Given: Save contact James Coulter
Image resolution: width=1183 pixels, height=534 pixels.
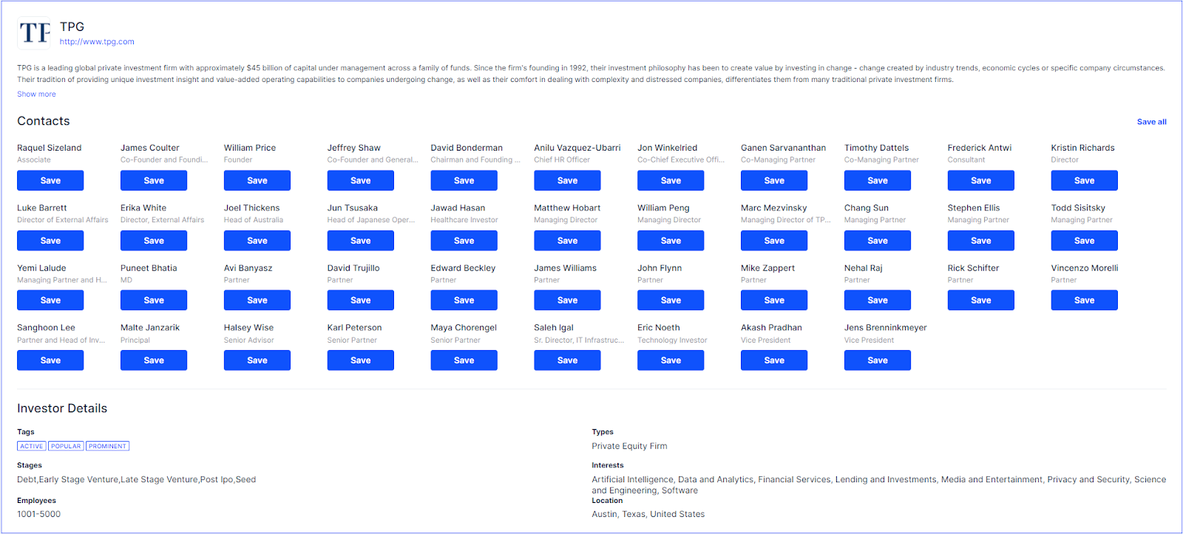Looking at the screenshot, I should coord(154,180).
